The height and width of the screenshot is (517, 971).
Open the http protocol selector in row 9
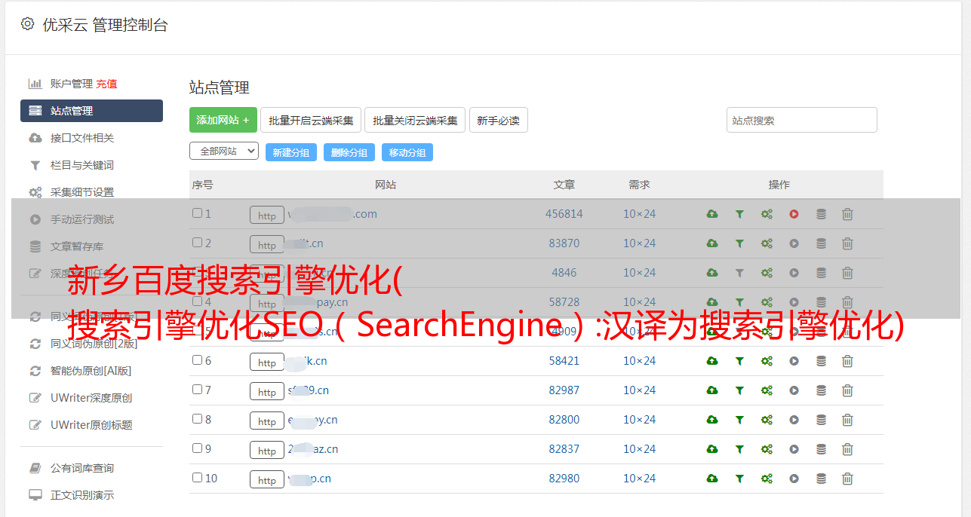point(267,450)
